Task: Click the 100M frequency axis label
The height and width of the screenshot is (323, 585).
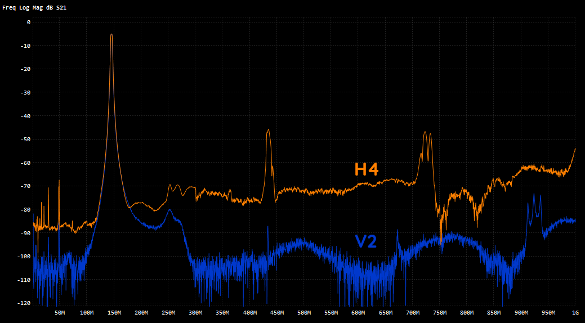Action: [87, 312]
